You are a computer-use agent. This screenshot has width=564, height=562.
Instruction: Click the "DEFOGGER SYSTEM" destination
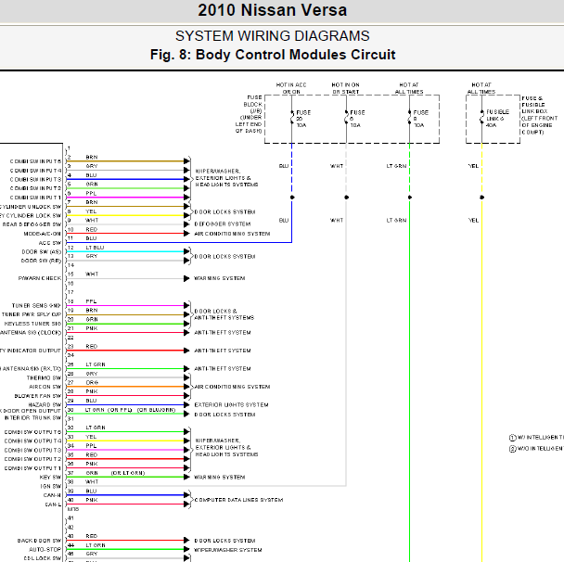[223, 224]
